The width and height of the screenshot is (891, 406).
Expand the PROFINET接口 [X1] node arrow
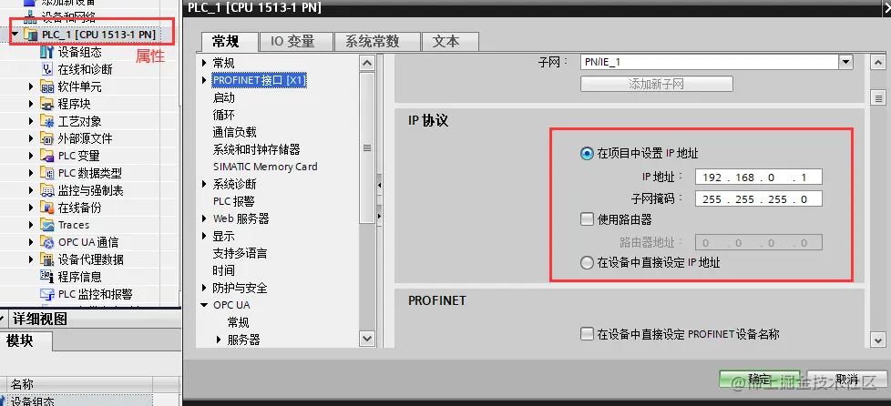pos(205,81)
